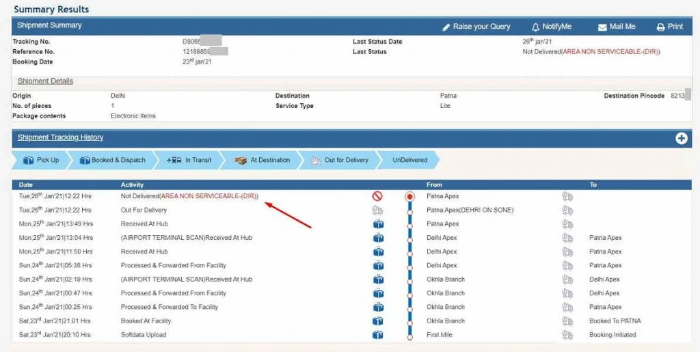
Task: Click the Out for Delivery scooter icon in stage bar
Action: (316, 161)
